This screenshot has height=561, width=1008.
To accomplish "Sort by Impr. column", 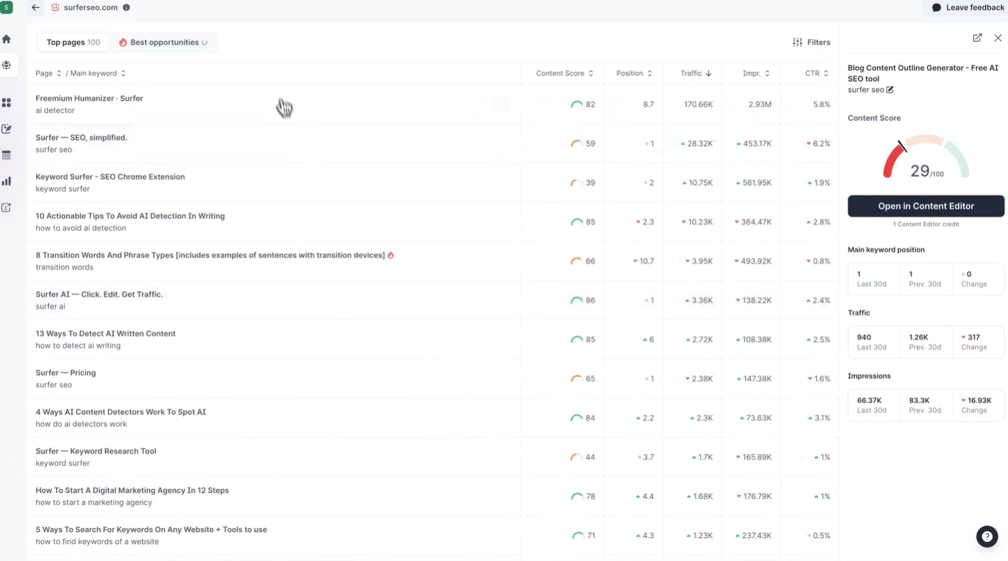I will point(756,73).
